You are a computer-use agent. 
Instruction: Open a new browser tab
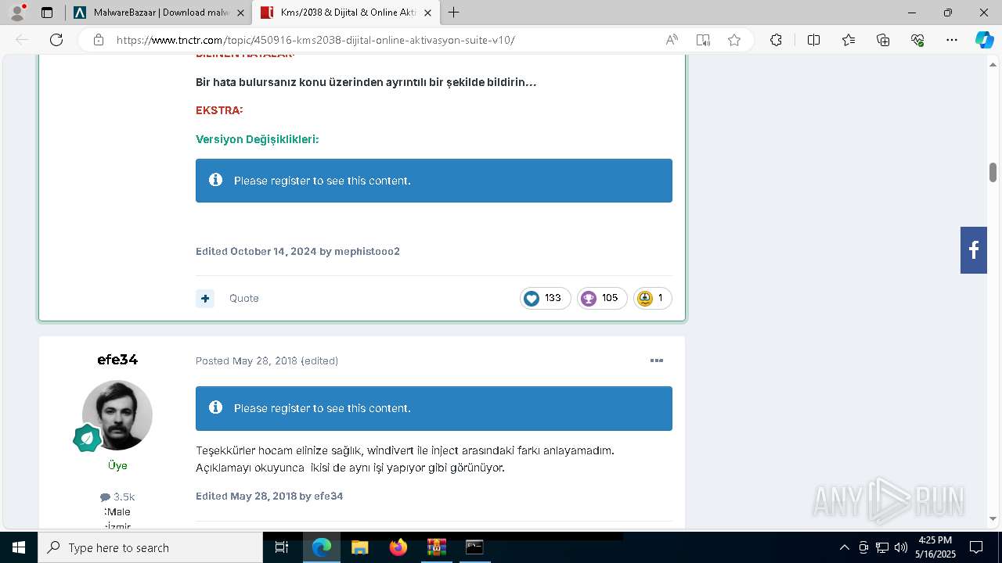click(453, 13)
